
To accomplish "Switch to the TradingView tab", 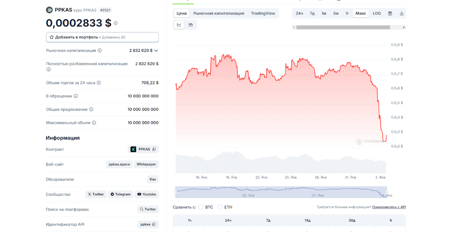I will (263, 13).
